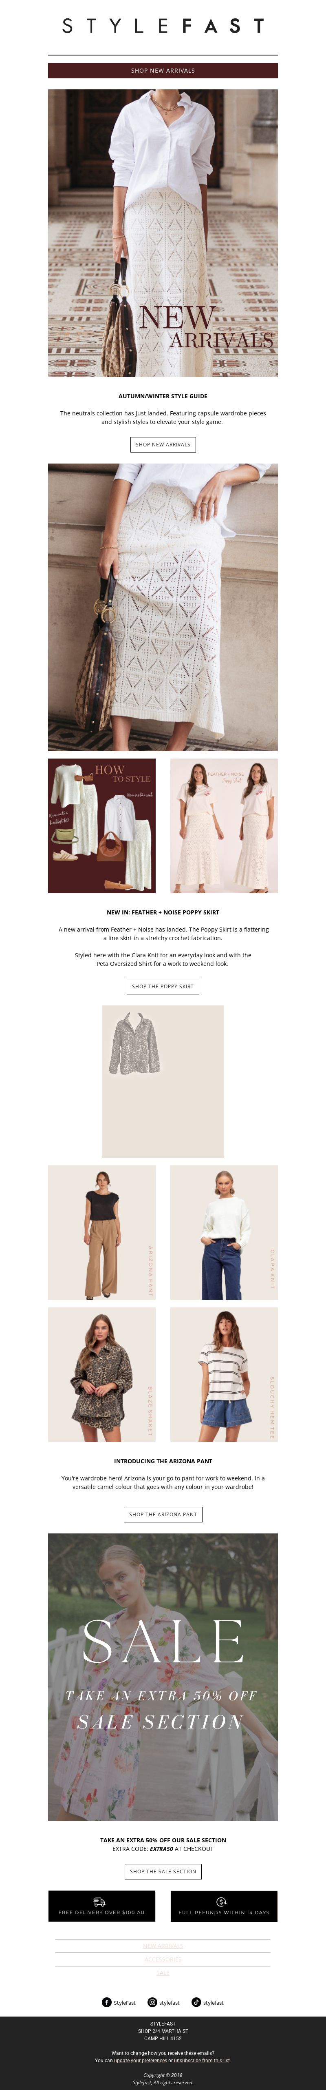Click unsubscribe from this list link
Viewport: 326px width, 2090px height.
pos(202,2060)
